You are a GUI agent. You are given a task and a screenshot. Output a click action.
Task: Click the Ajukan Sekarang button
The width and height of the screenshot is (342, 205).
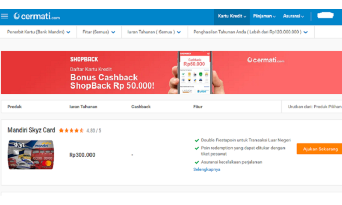tap(319, 149)
